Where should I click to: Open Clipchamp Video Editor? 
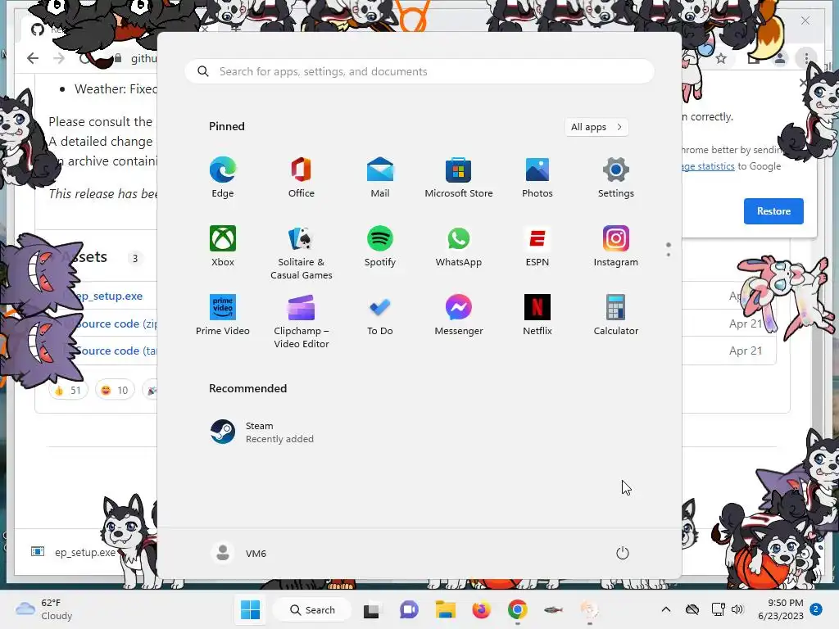pyautogui.click(x=302, y=321)
